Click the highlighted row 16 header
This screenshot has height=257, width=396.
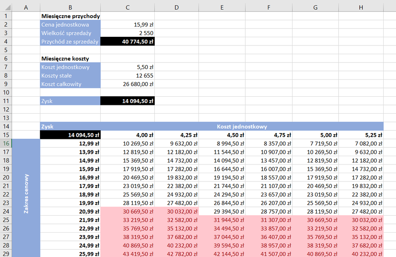click(x=6, y=143)
